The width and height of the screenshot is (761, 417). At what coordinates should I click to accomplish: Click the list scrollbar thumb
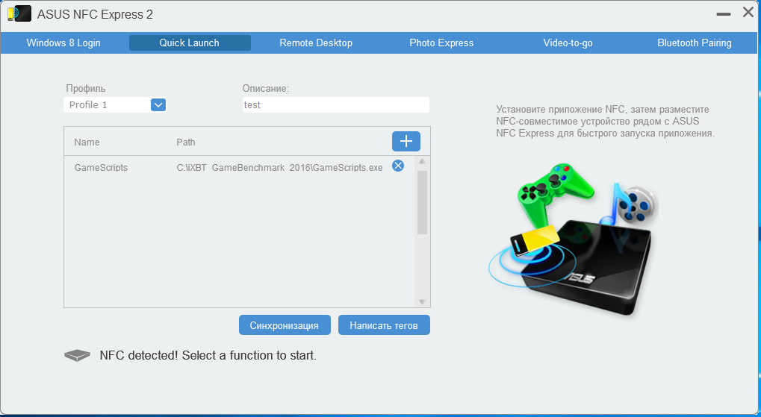(x=422, y=202)
